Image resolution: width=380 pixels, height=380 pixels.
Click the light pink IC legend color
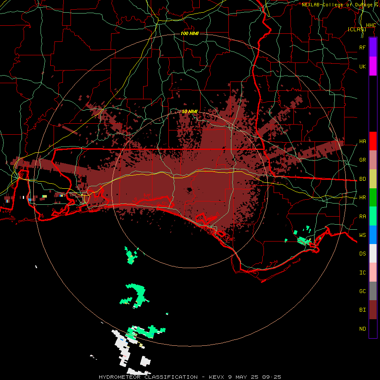[373, 272]
